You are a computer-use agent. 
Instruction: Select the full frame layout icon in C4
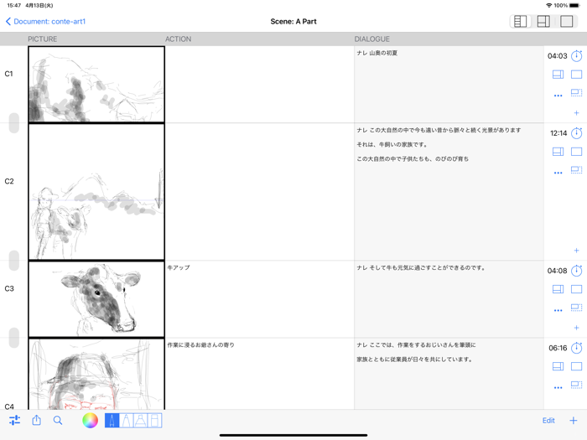point(577,366)
